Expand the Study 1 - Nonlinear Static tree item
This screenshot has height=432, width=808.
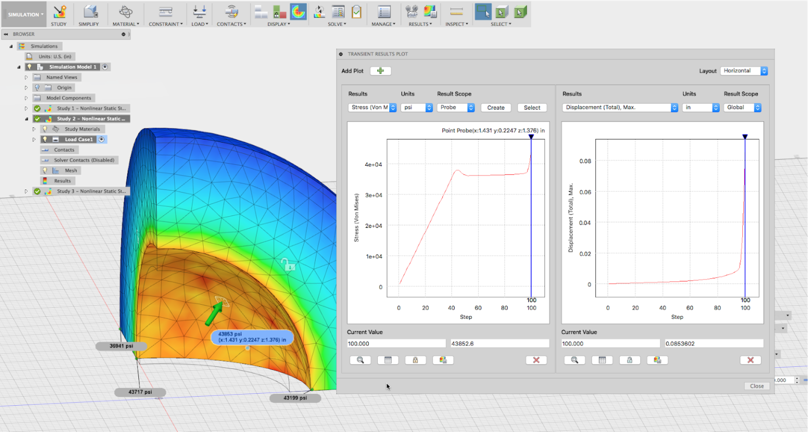pyautogui.click(x=26, y=108)
